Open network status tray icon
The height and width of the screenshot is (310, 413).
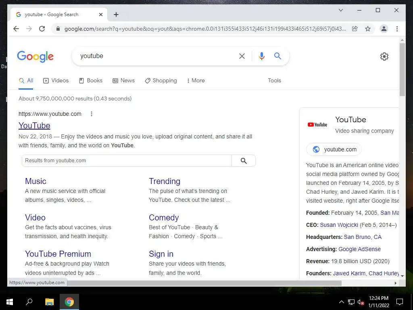[351, 302]
